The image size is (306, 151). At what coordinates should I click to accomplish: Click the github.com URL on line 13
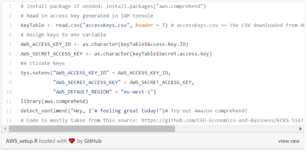(x=223, y=121)
